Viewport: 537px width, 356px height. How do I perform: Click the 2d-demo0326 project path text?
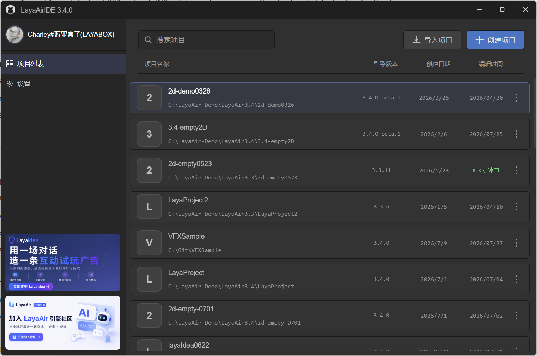point(231,105)
